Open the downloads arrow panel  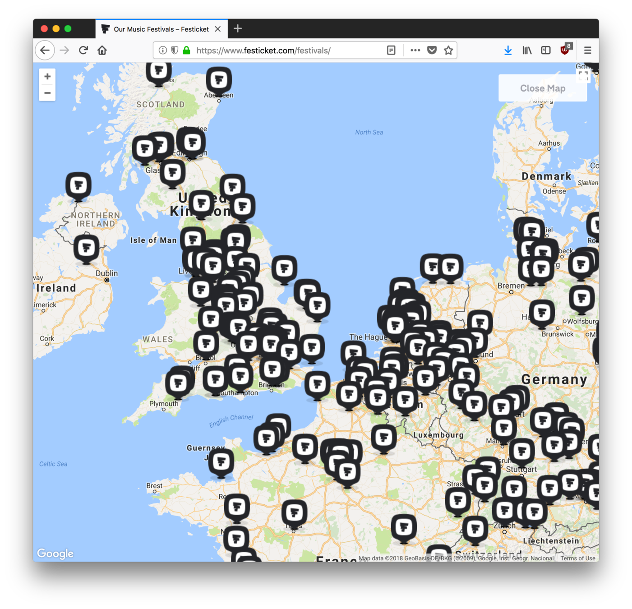click(x=508, y=51)
